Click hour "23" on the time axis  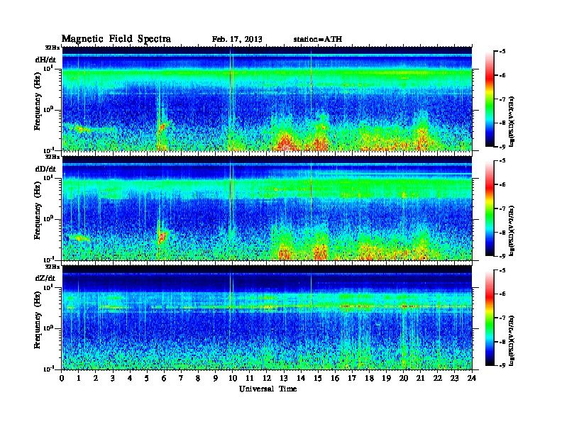click(455, 378)
